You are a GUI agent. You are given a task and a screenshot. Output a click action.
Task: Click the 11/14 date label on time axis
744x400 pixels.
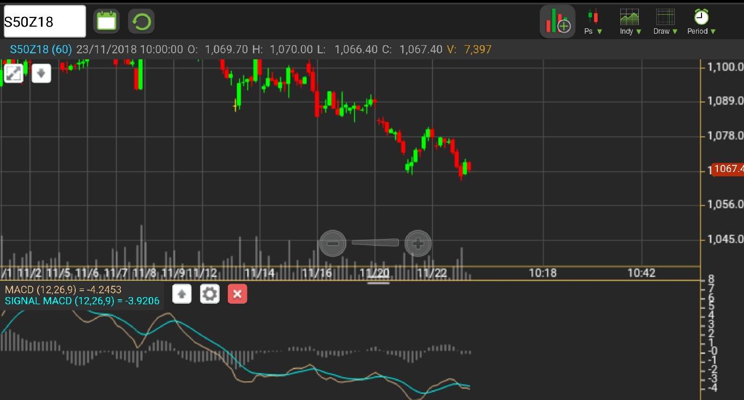tap(259, 273)
